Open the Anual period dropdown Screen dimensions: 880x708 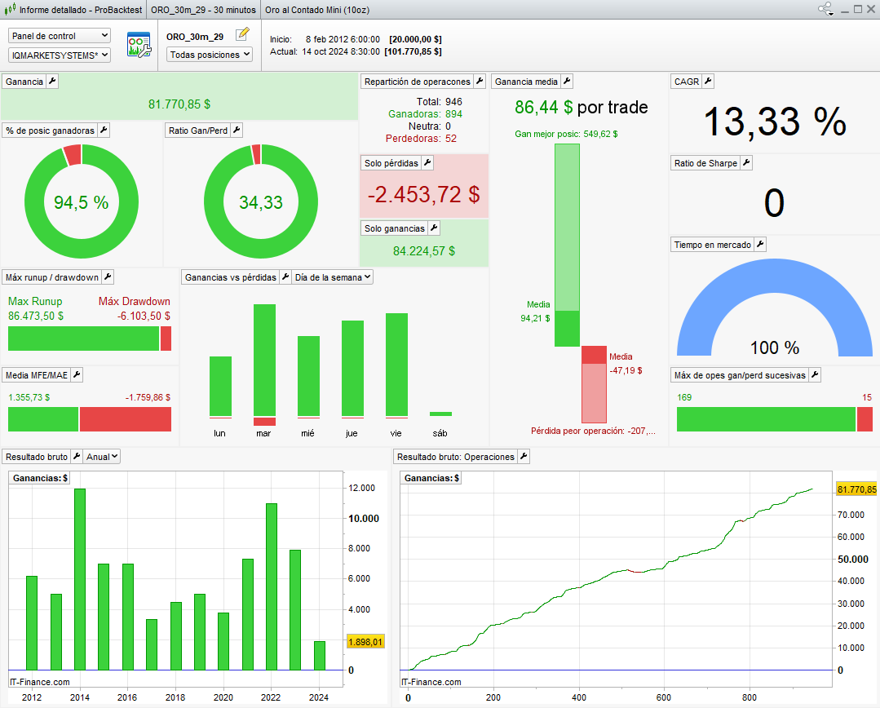[x=102, y=457]
